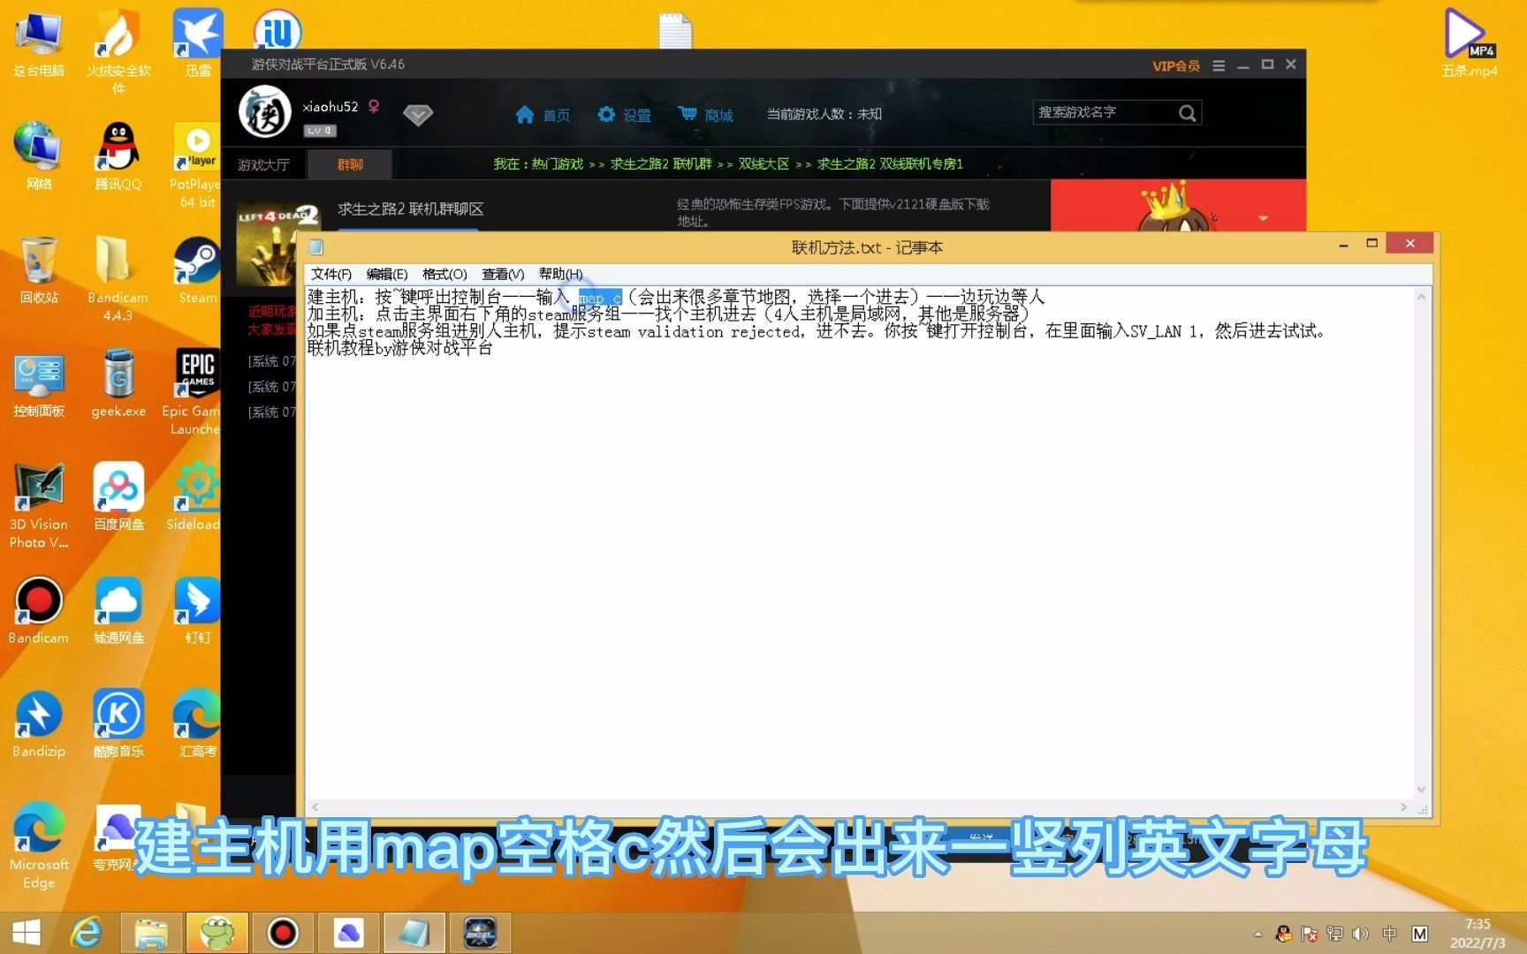Open 设置 settings in game platform
Image resolution: width=1527 pixels, height=954 pixels.
pos(624,115)
